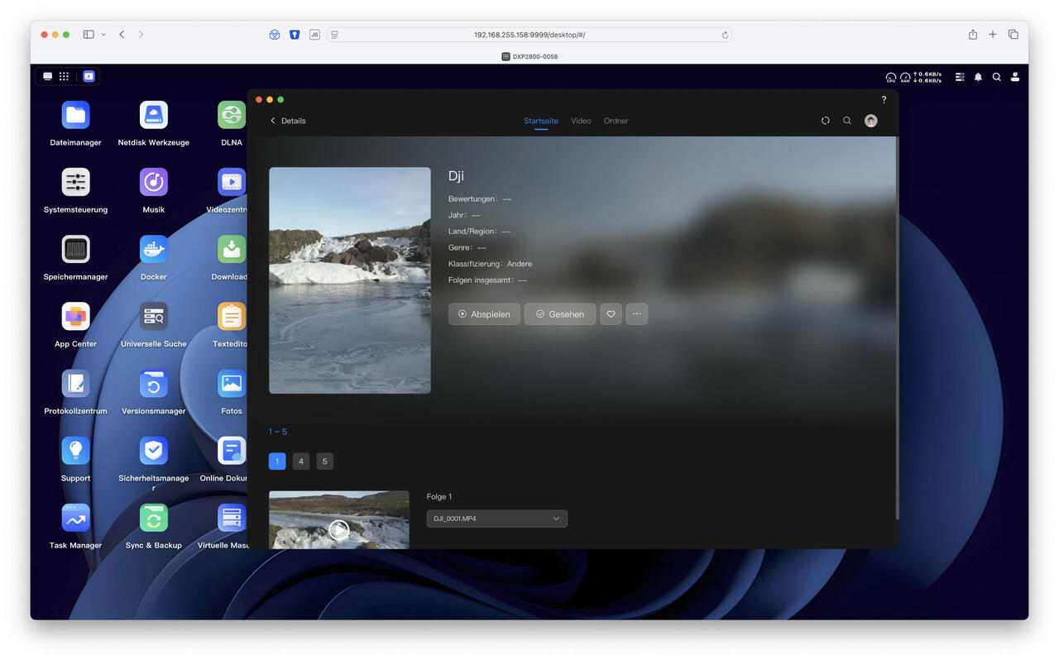
Task: Open the app grid launcher icon
Action: [64, 76]
